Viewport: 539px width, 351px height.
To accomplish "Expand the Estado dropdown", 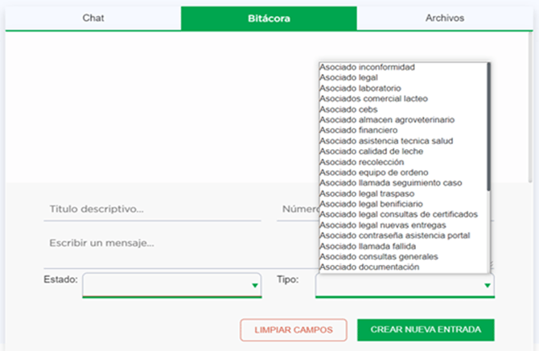I will 172,285.
